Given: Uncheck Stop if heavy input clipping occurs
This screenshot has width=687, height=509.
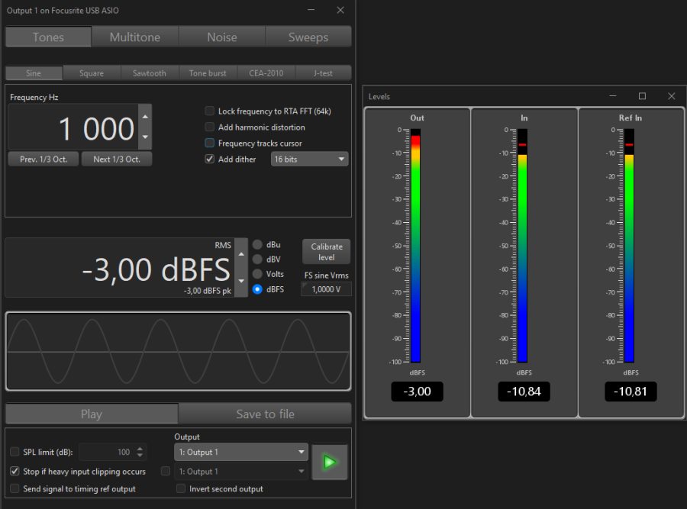Looking at the screenshot, I should click(15, 472).
